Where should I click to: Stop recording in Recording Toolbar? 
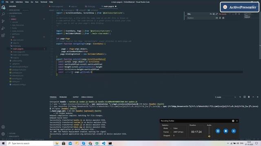click(x=226, y=131)
